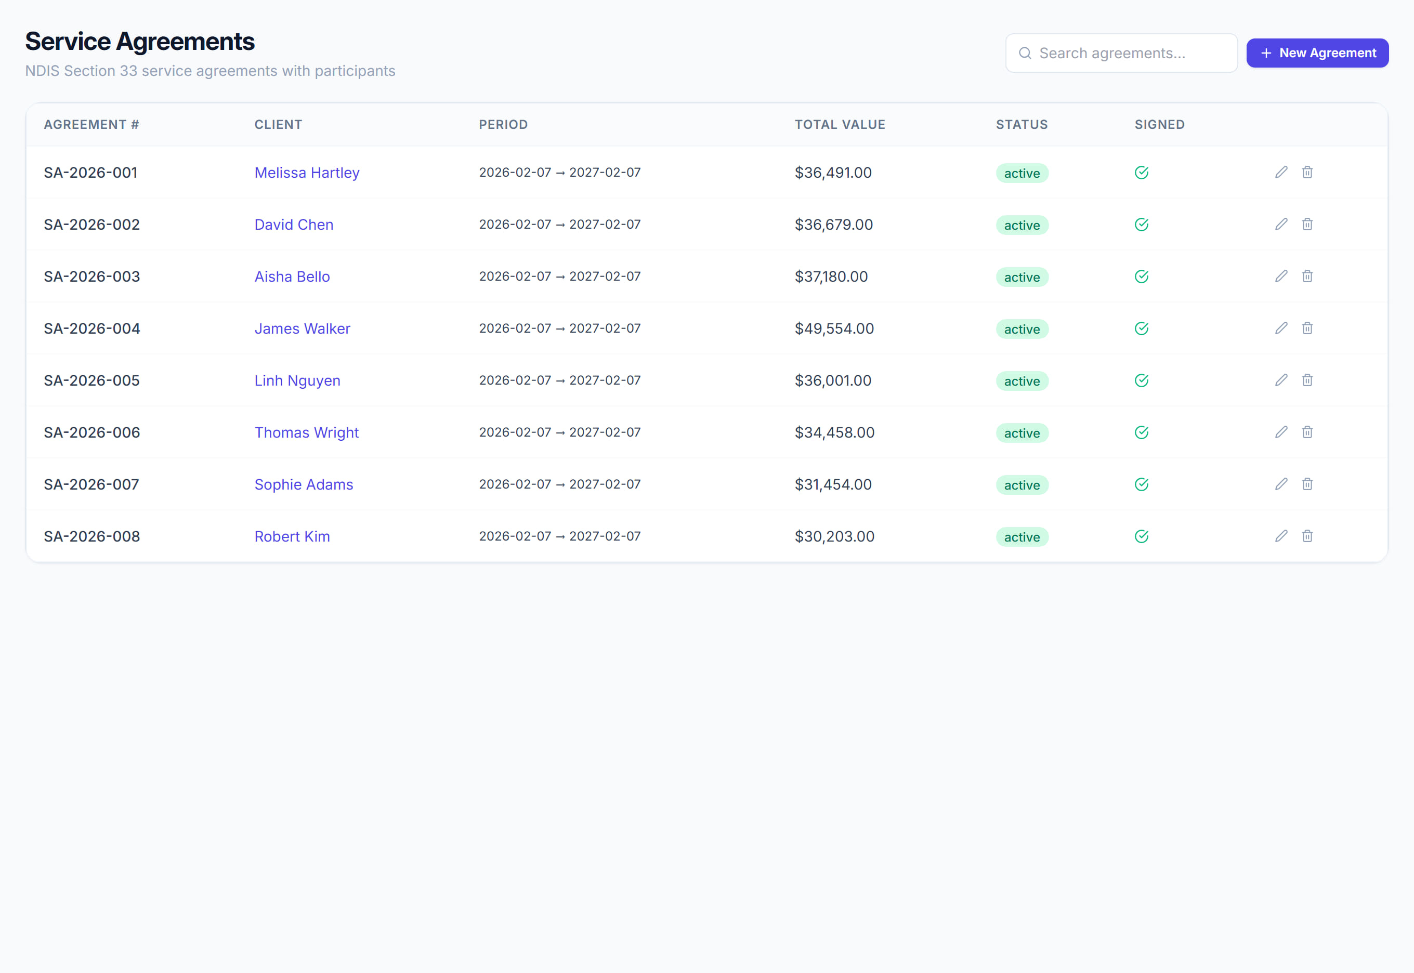Viewport: 1414px width, 973px height.
Task: Click the Total Value column header
Action: (x=840, y=124)
